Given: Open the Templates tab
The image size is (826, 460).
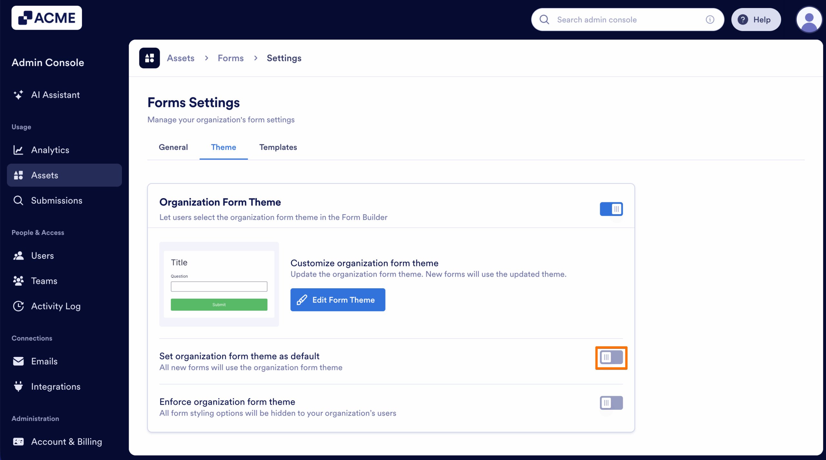Looking at the screenshot, I should click(278, 147).
